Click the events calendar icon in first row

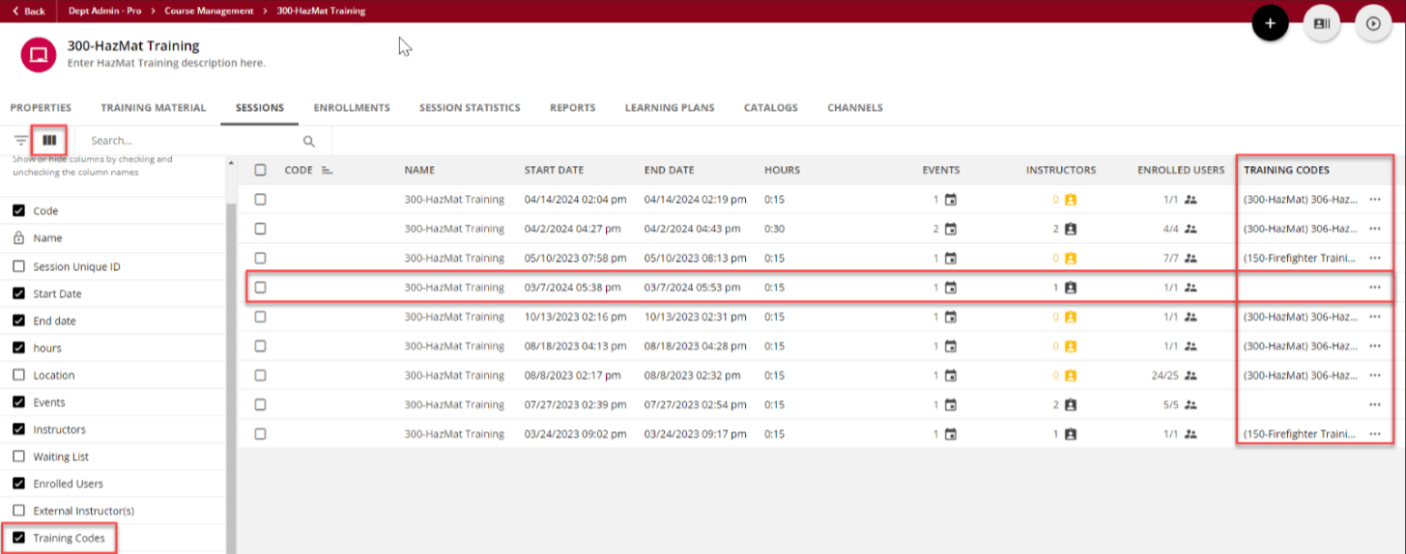(950, 200)
